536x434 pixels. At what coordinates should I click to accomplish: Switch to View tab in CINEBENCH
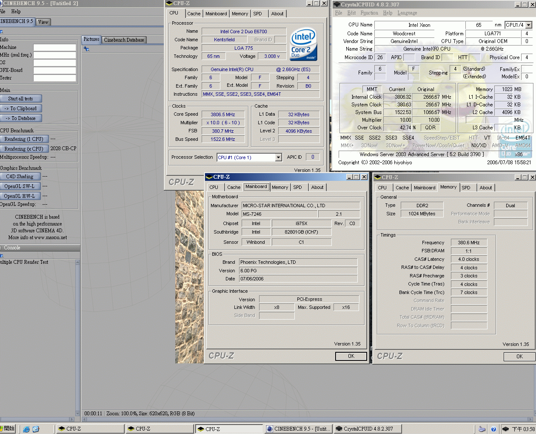tap(43, 22)
